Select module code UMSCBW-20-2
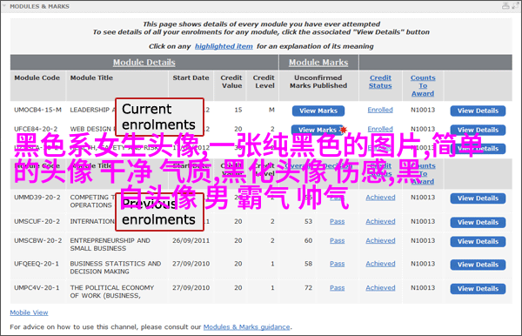 37,240
